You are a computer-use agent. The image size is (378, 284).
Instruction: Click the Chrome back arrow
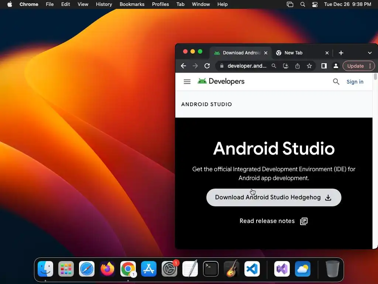tap(183, 66)
